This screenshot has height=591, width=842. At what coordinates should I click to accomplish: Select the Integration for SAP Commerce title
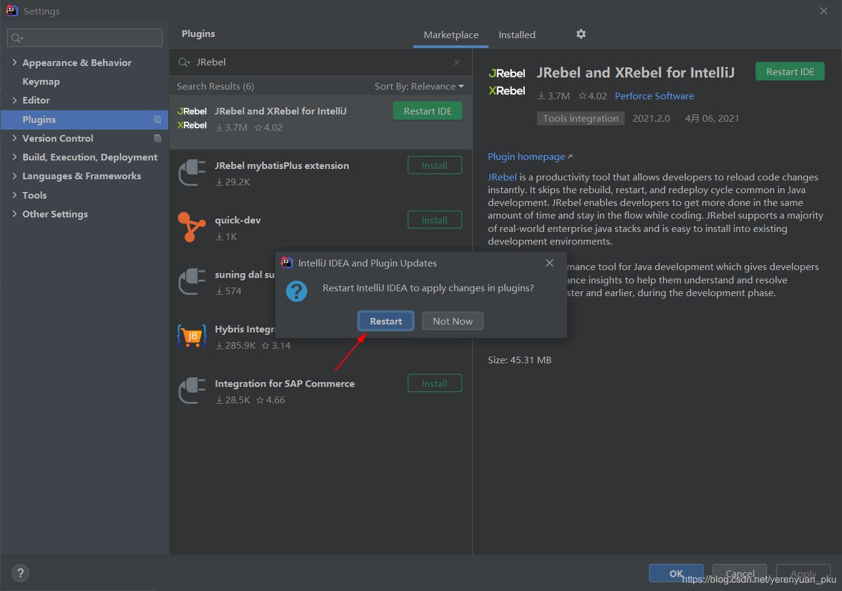285,383
